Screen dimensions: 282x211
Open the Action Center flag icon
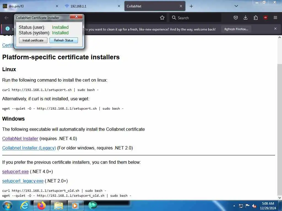pos(248,206)
